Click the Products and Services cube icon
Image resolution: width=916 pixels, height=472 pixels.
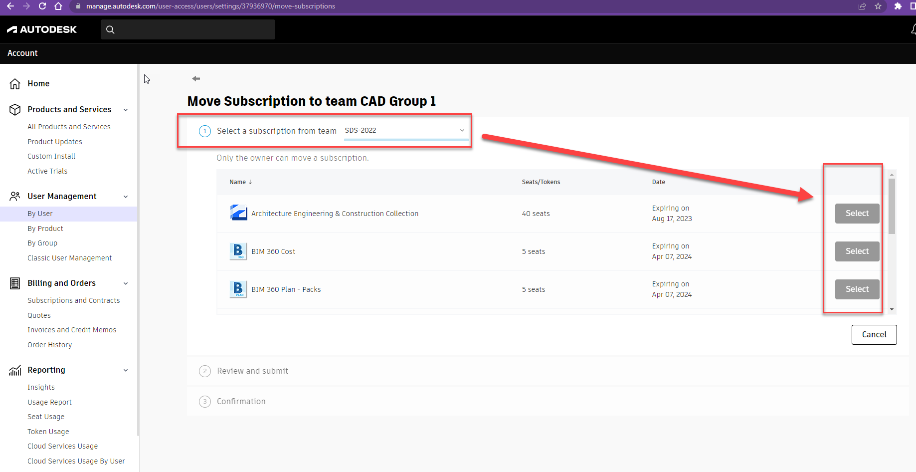pos(15,109)
